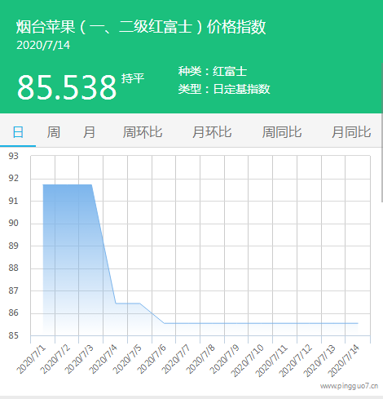Open the 月 monthly tab

point(89,132)
